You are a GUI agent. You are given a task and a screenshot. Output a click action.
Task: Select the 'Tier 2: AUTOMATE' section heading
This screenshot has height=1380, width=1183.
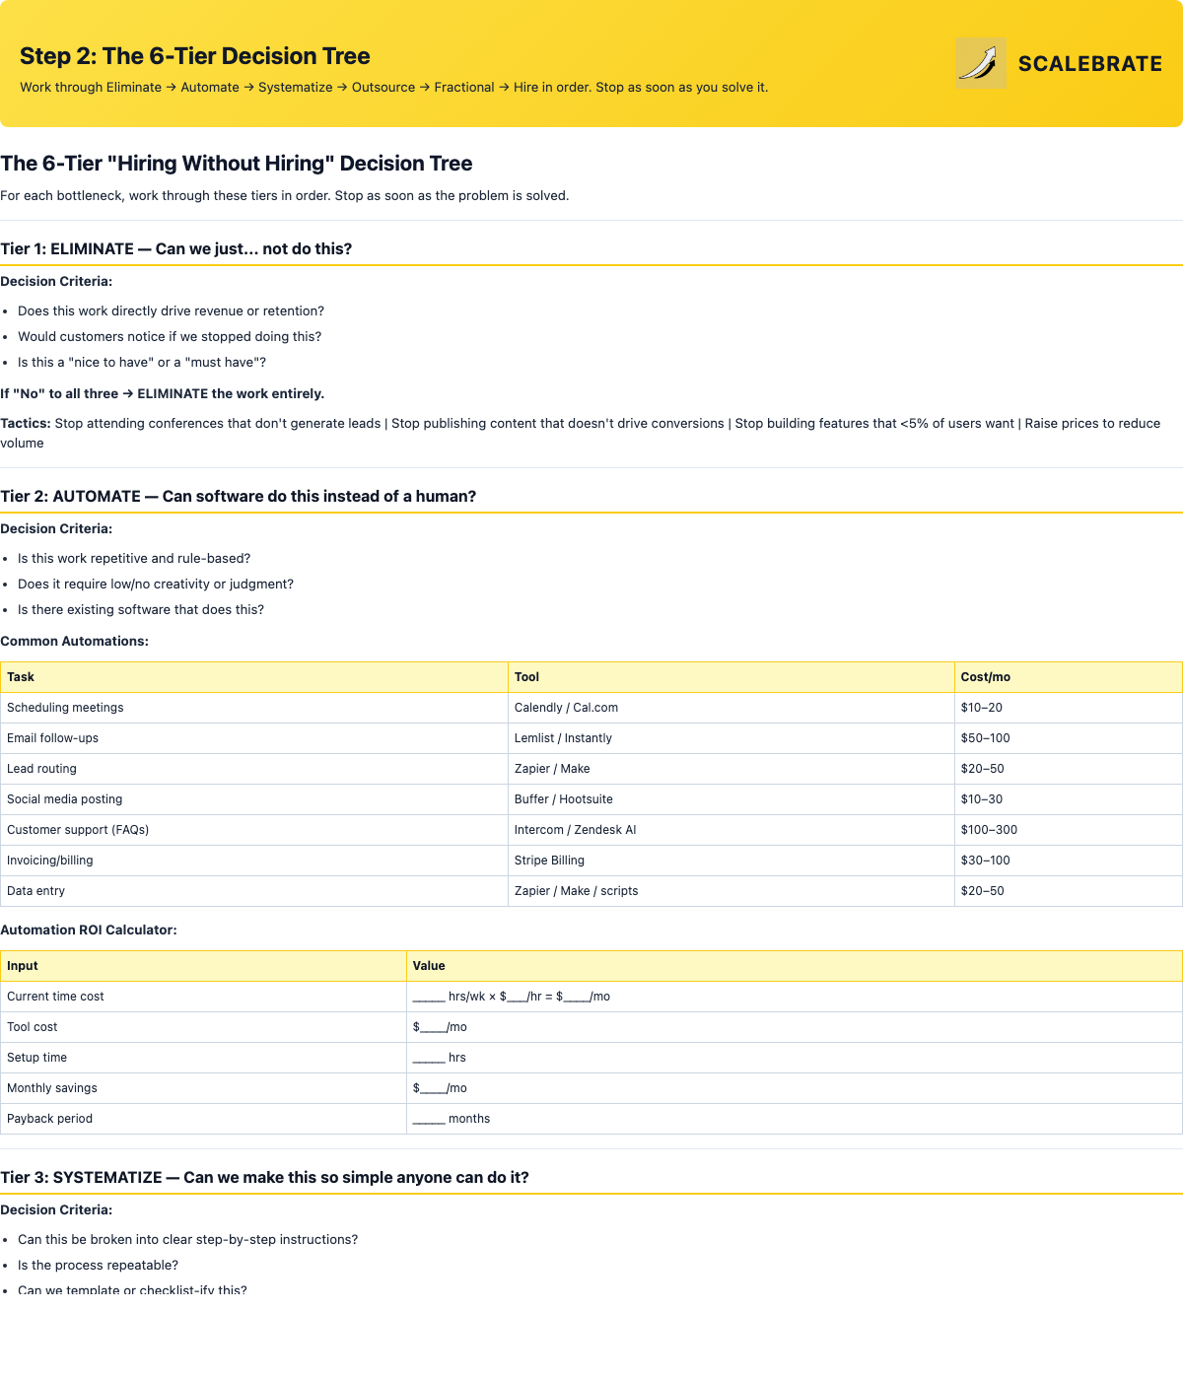point(239,496)
